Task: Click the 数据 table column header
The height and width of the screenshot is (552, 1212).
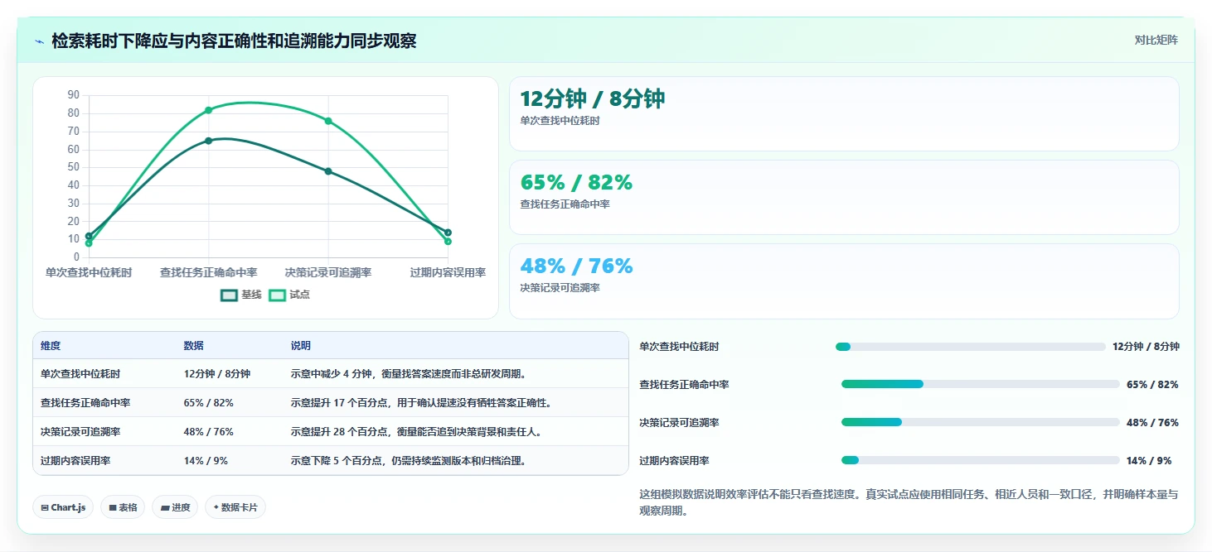Action: [194, 346]
